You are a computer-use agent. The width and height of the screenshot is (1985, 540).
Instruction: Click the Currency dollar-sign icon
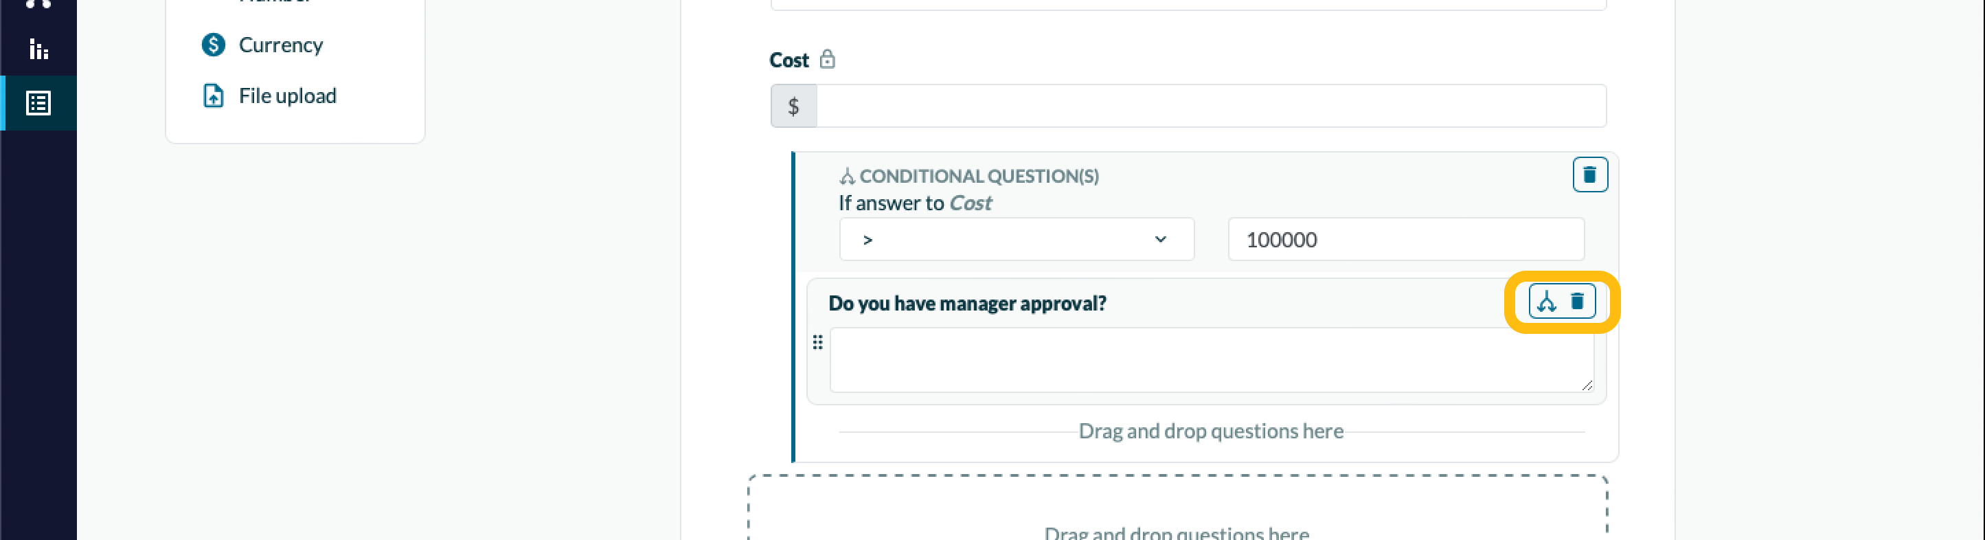(214, 45)
